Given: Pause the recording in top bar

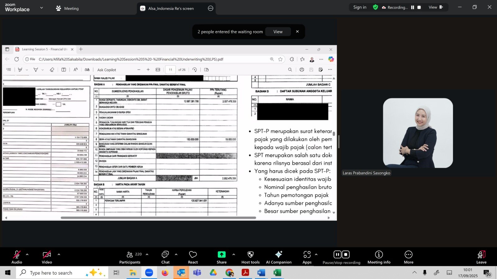Looking at the screenshot, I should [x=413, y=7].
